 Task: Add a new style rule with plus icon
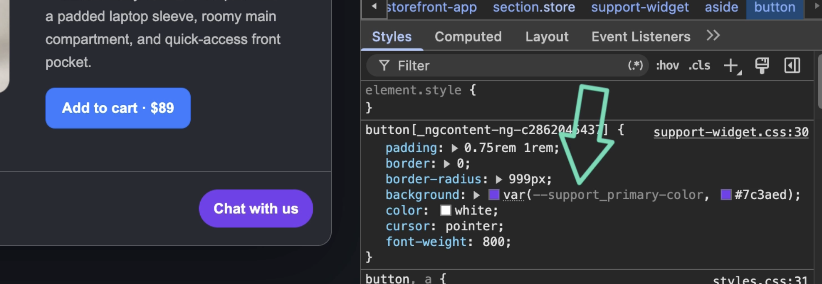(732, 66)
